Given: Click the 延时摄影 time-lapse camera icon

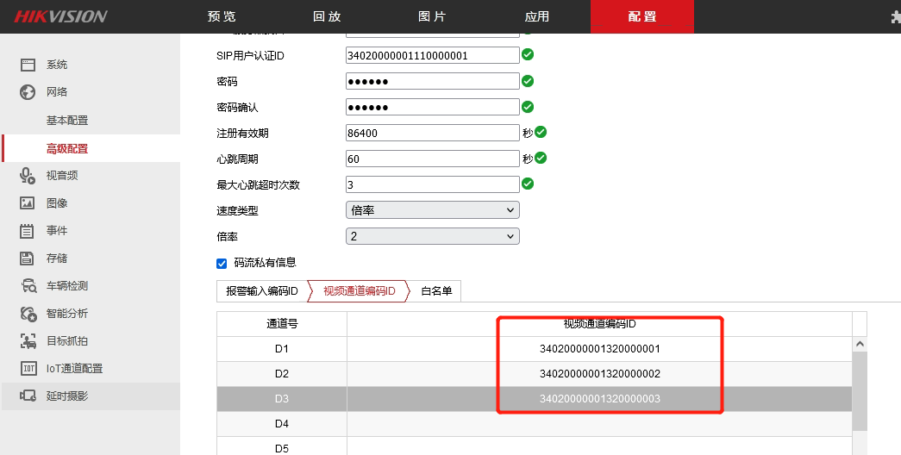Looking at the screenshot, I should [28, 396].
